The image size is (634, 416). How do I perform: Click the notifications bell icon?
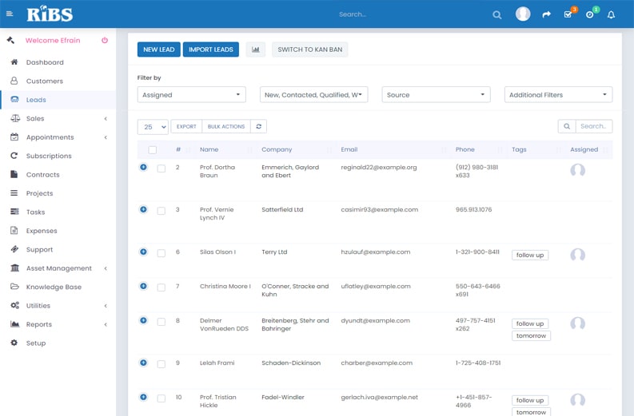(611, 14)
